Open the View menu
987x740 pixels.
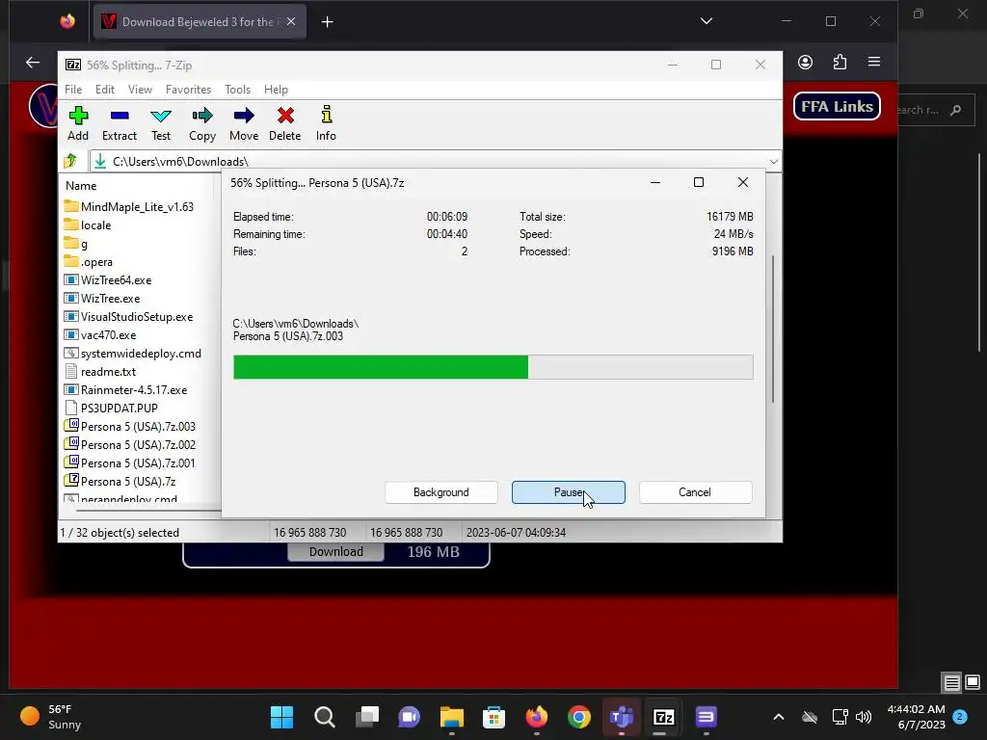point(140,90)
